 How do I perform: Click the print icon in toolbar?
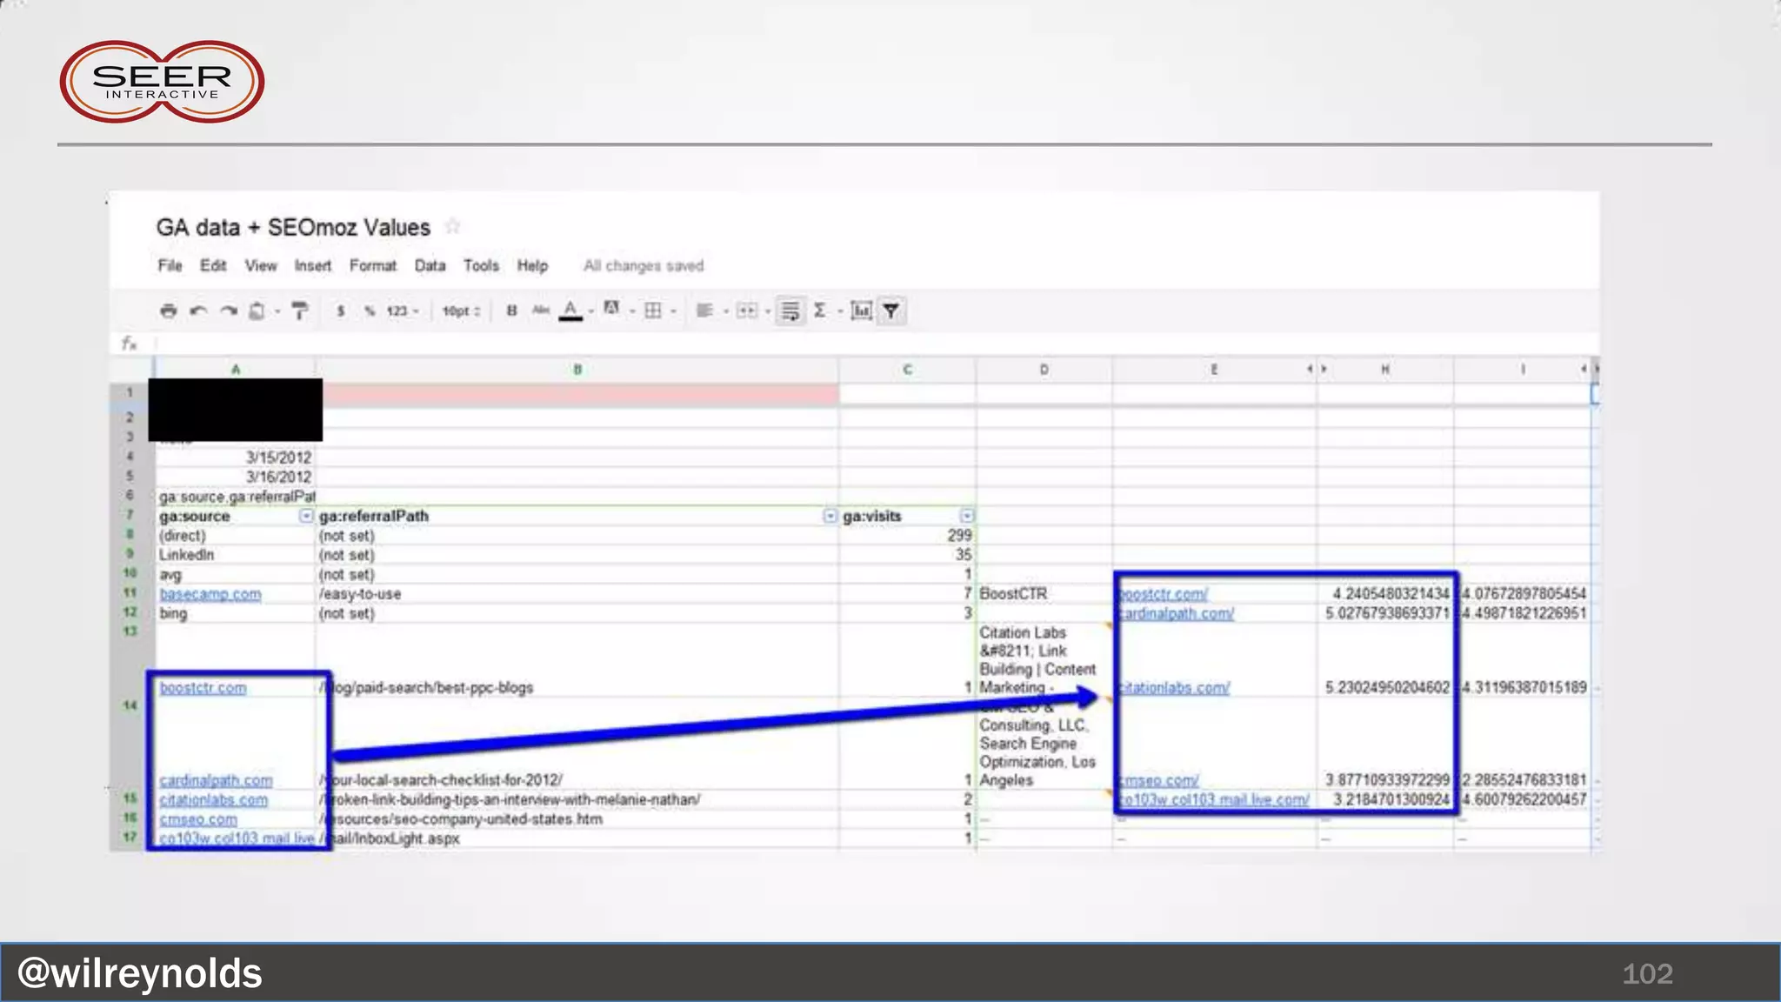coord(169,311)
